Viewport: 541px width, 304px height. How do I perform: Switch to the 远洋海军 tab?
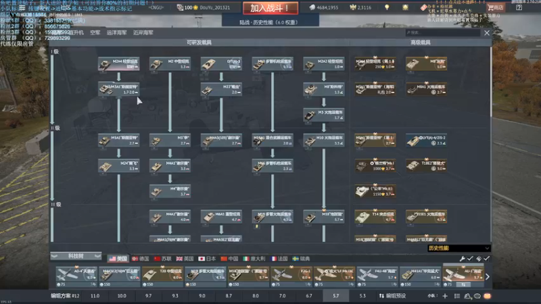[x=116, y=32]
